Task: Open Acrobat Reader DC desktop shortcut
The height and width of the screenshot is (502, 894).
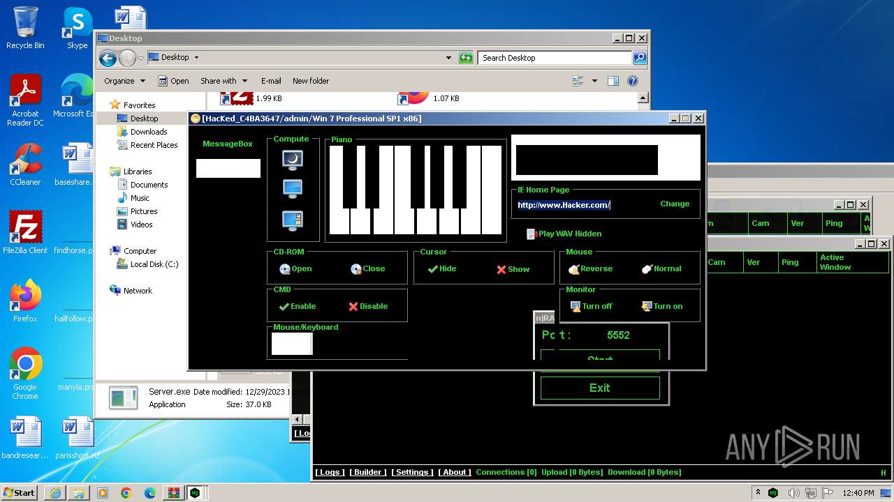Action: click(x=25, y=100)
